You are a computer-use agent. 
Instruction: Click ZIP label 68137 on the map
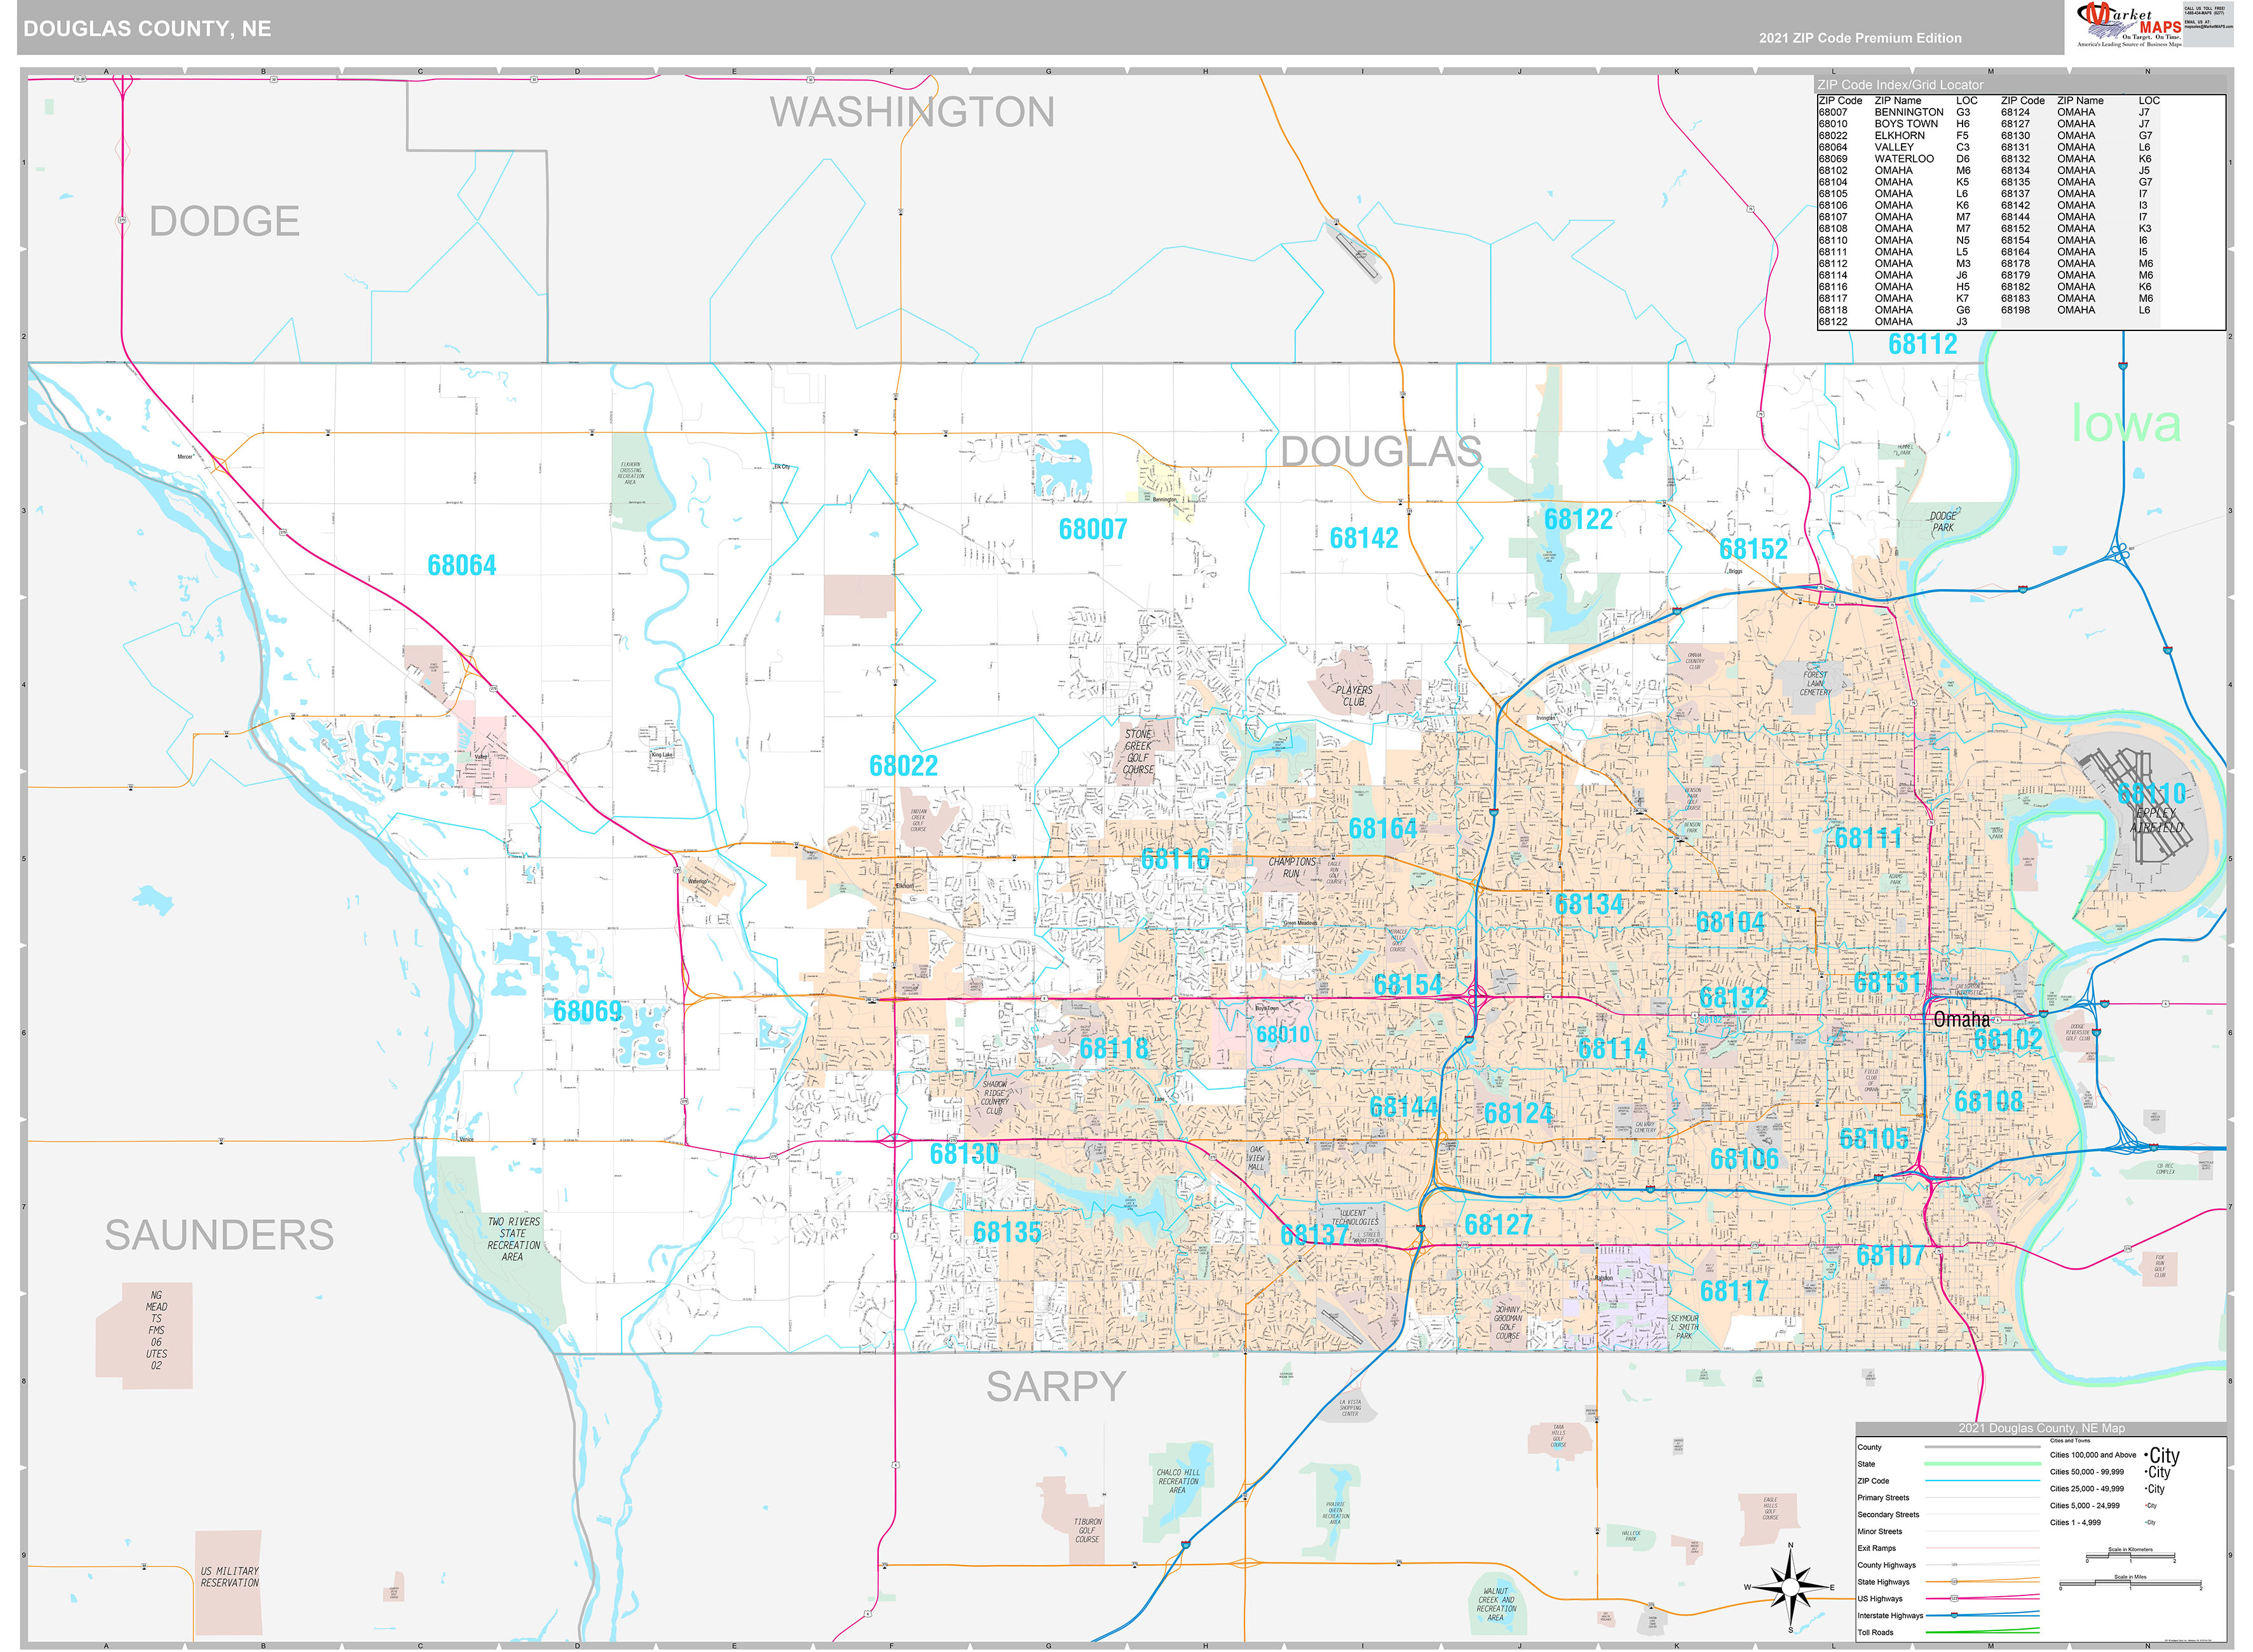click(x=1314, y=1236)
